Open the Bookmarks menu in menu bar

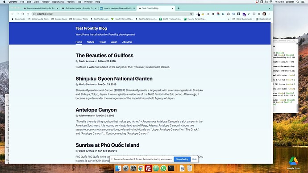pyautogui.click(x=58, y=2)
